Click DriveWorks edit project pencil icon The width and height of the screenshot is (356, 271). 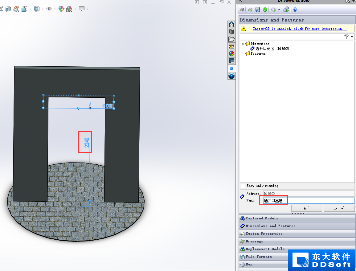250,10
